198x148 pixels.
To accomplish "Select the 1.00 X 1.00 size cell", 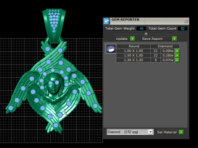I will (x=133, y=51).
